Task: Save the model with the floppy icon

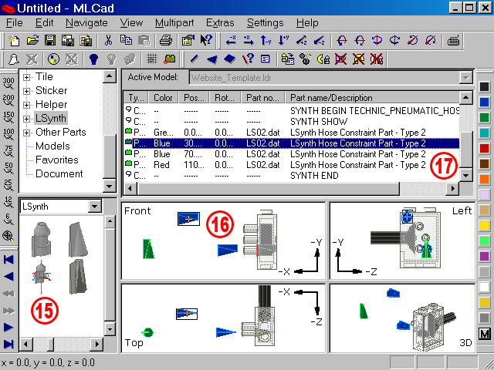Action: pos(50,41)
